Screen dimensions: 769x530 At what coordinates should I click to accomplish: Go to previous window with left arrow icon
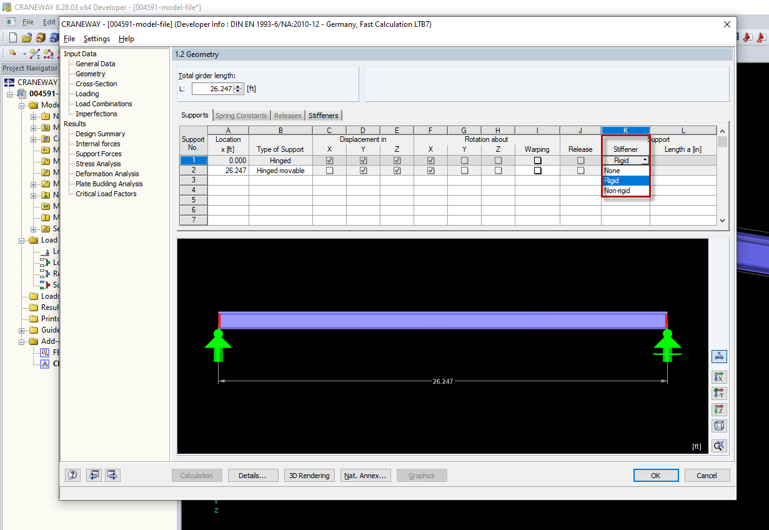(x=94, y=475)
